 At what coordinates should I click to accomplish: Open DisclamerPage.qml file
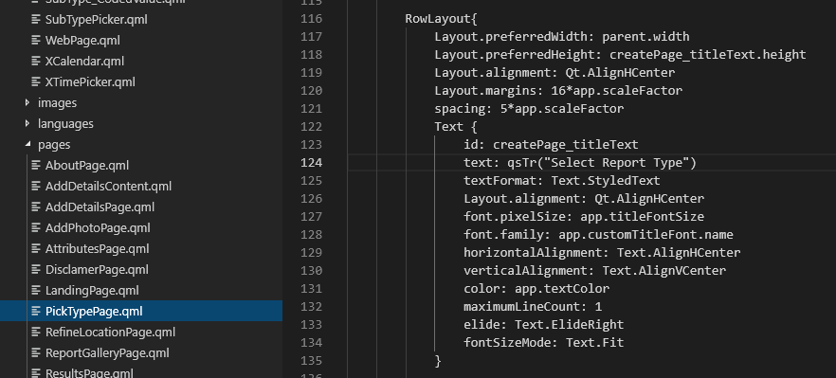click(x=97, y=270)
